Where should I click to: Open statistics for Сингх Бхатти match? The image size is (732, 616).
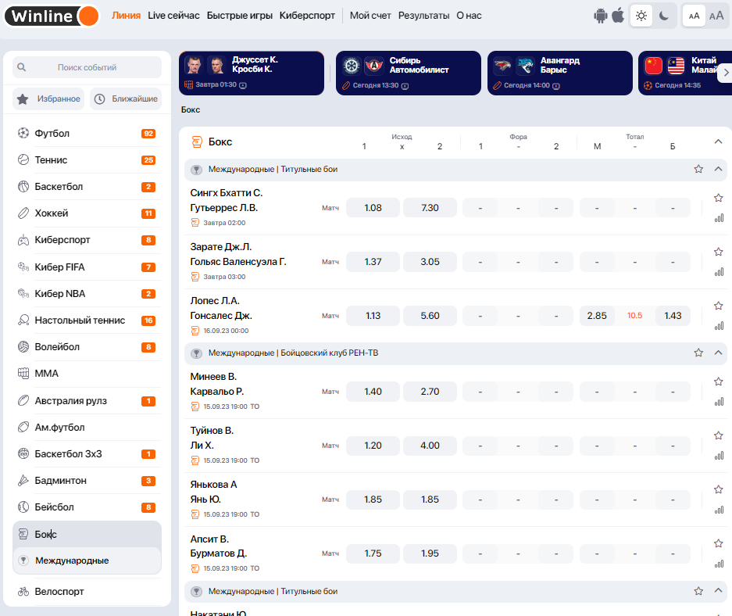pos(719,218)
